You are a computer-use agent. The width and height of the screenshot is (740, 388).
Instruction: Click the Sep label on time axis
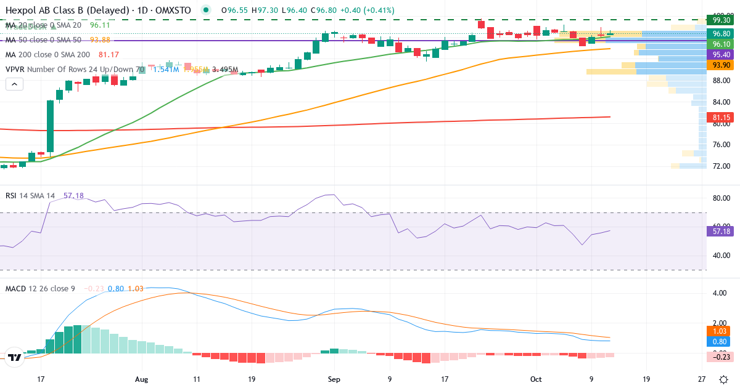(x=334, y=379)
